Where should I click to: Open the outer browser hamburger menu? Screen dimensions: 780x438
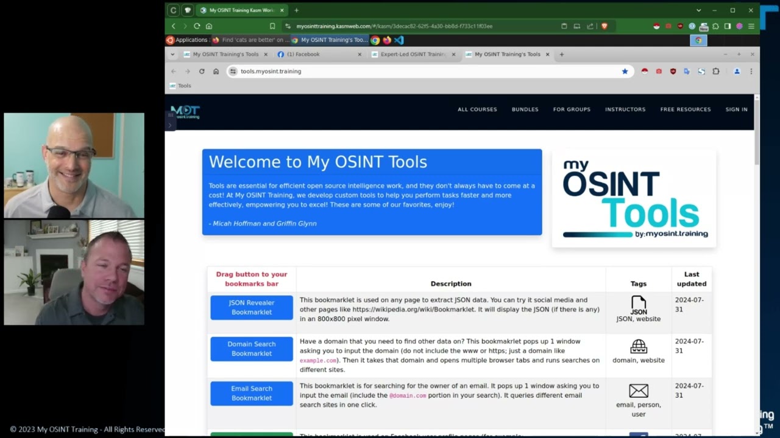tap(751, 26)
